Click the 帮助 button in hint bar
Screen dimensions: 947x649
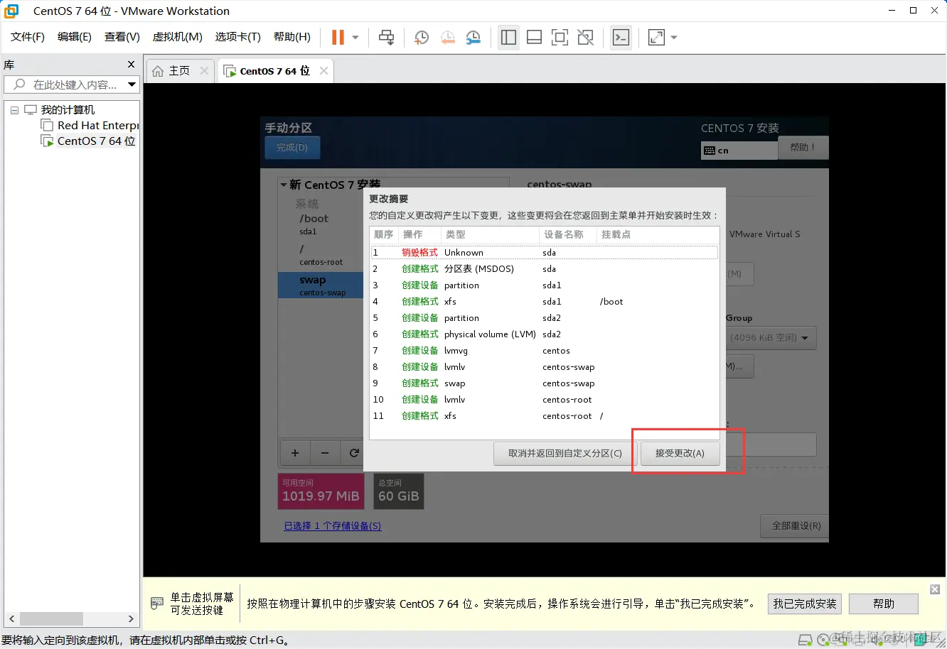pos(884,604)
